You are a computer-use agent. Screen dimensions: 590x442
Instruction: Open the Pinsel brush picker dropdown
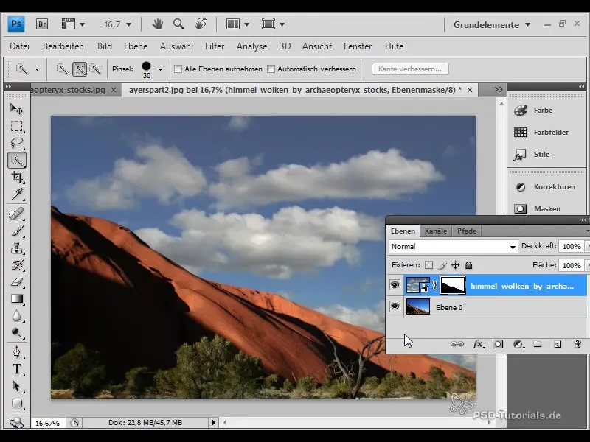(x=160, y=69)
